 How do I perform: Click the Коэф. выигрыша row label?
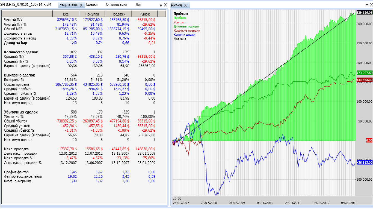point(17,181)
